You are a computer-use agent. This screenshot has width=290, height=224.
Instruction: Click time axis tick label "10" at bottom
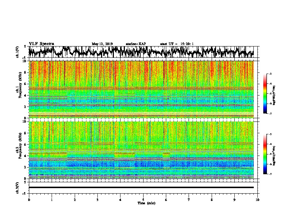[257, 200]
